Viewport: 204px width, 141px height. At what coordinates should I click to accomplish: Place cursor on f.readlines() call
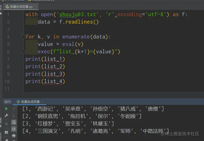click(79, 22)
